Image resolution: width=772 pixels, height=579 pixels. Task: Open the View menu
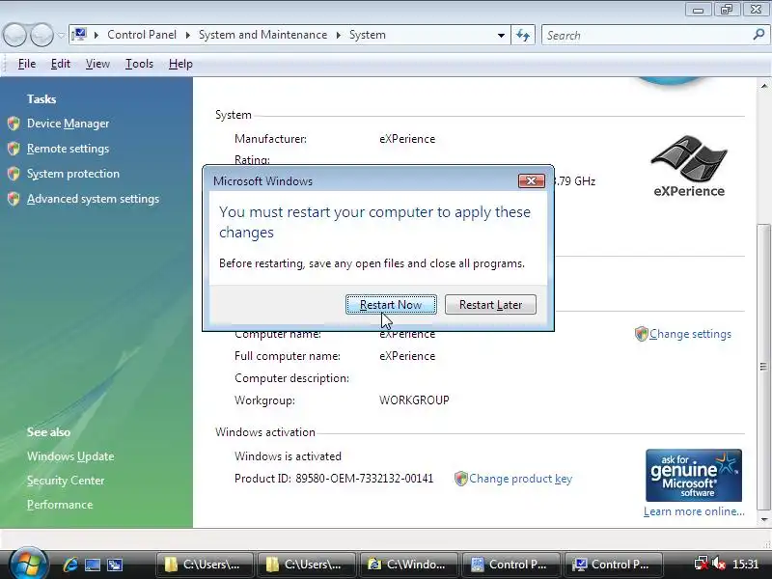(x=97, y=64)
